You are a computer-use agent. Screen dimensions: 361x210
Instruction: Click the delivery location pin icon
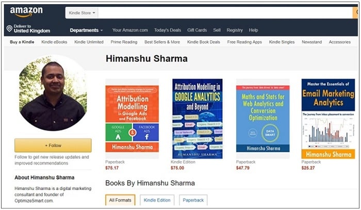(9, 28)
